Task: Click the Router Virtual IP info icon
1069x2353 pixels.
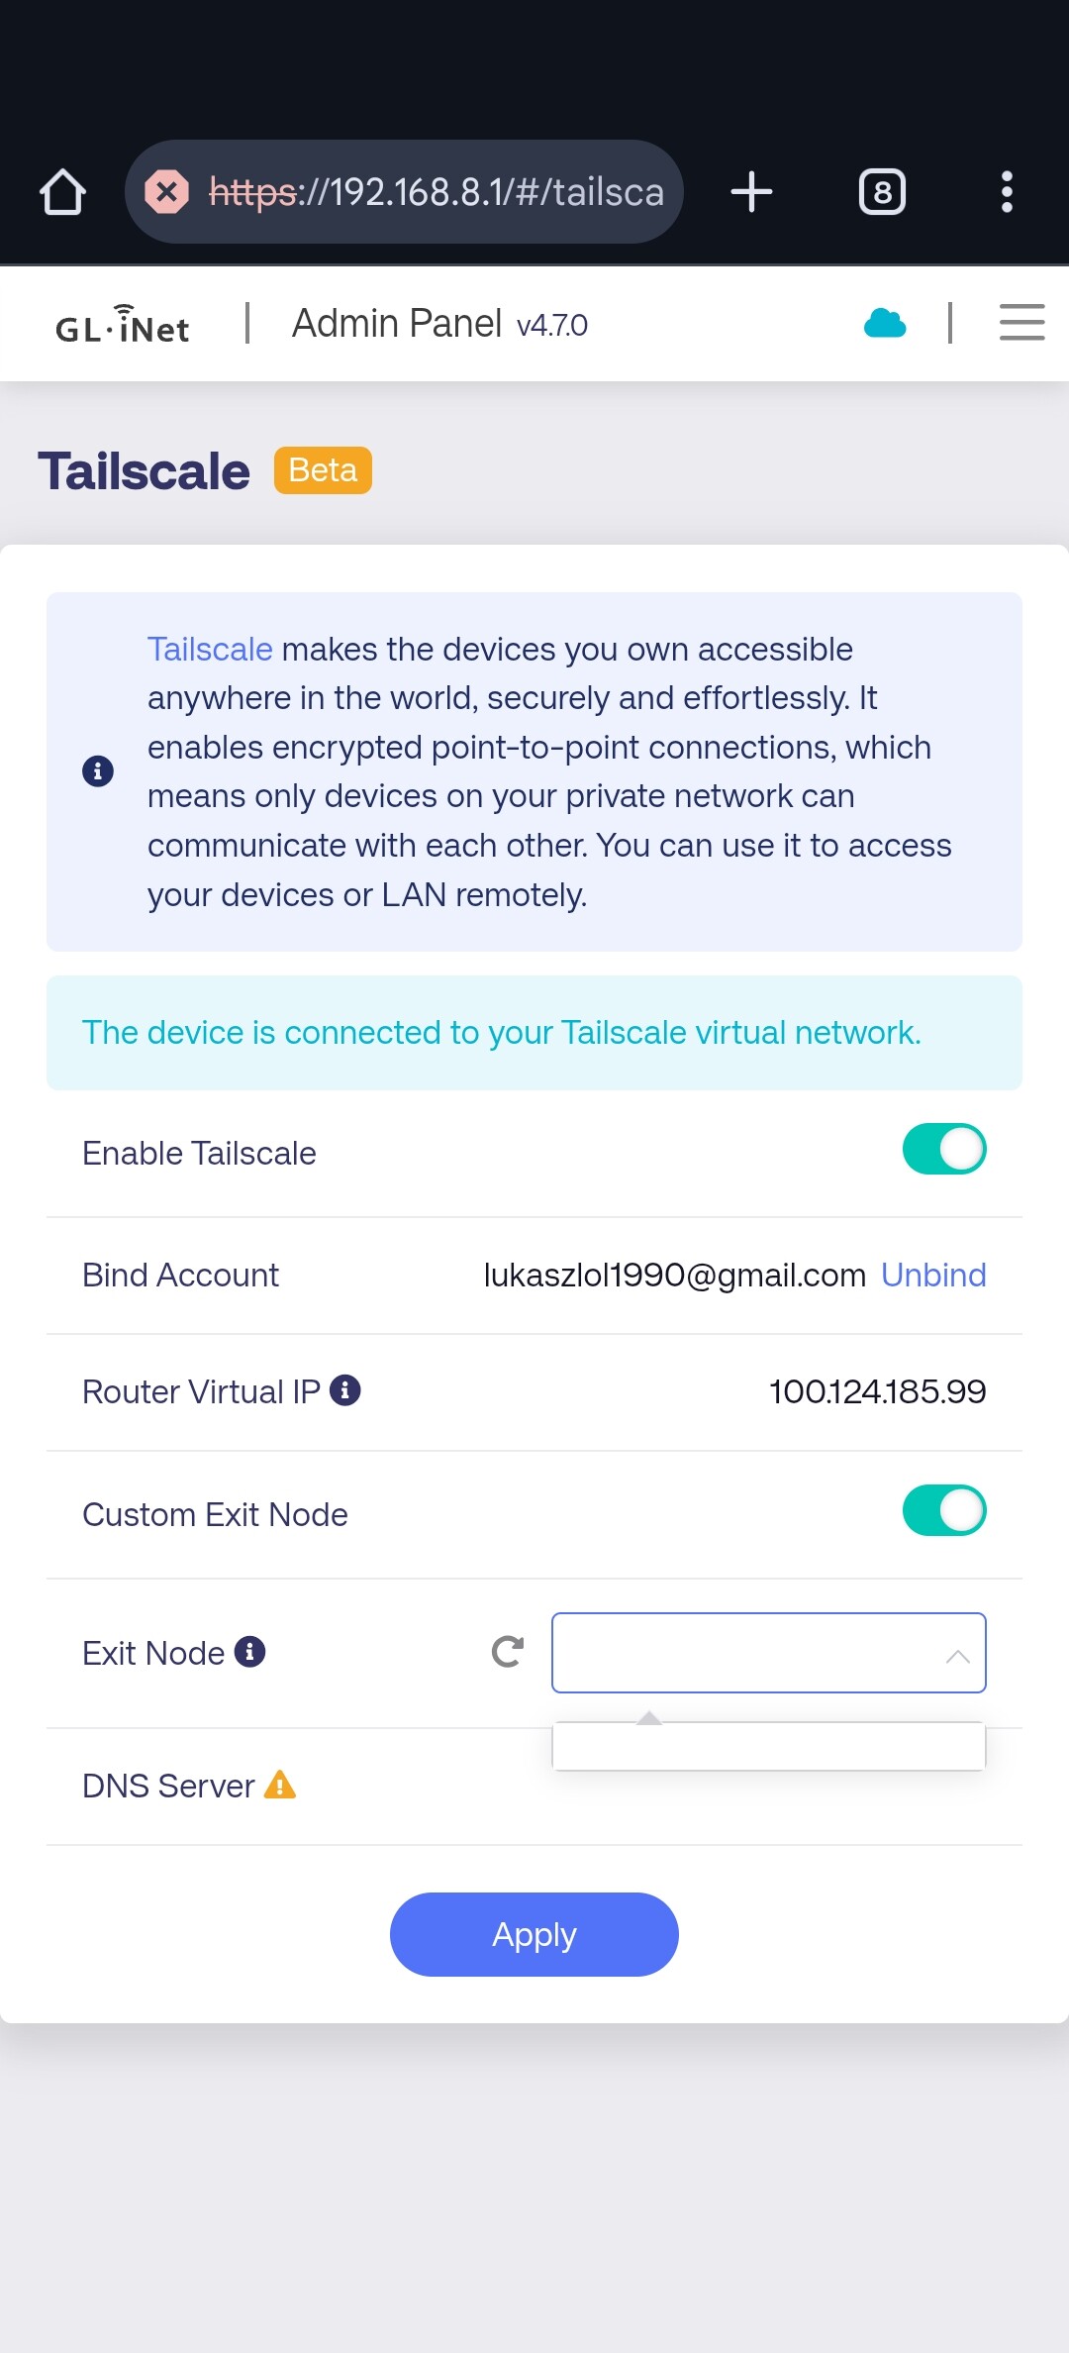Action: (344, 1390)
